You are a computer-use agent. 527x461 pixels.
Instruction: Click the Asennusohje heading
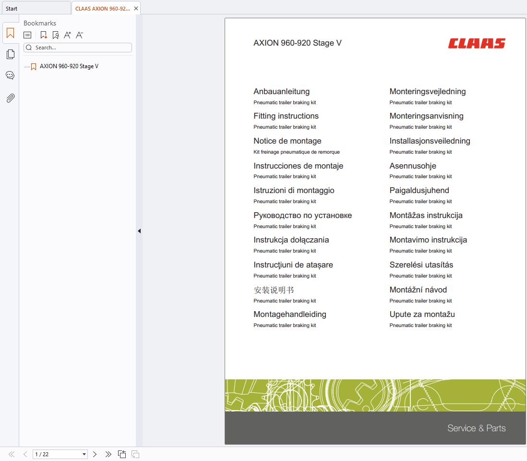[413, 166]
